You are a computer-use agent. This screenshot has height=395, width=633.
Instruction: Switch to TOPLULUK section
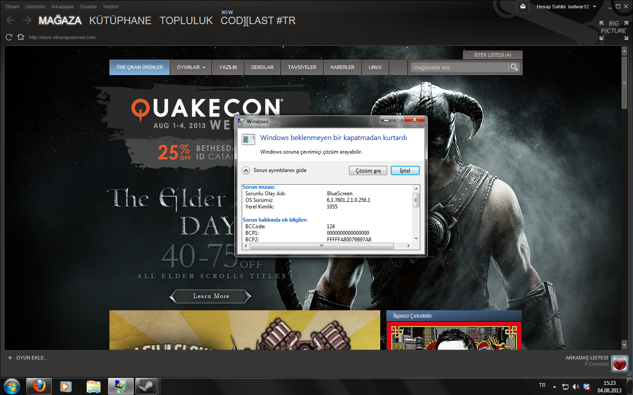point(186,21)
